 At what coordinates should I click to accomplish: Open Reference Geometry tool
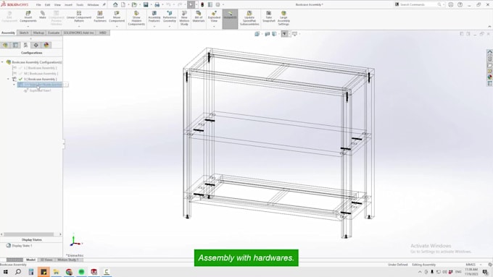170,17
